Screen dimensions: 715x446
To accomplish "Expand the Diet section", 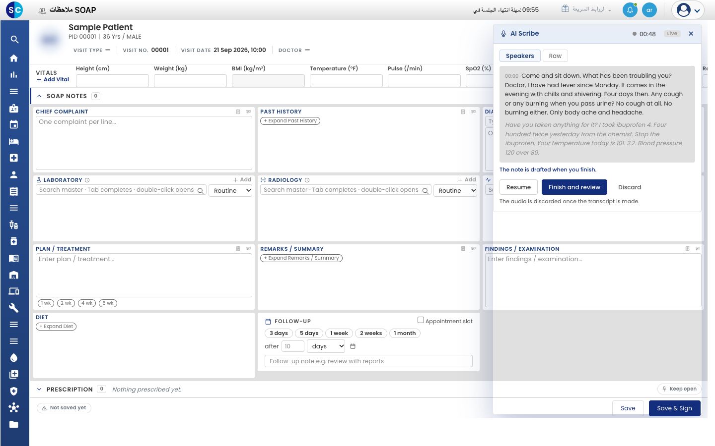I will (x=56, y=327).
